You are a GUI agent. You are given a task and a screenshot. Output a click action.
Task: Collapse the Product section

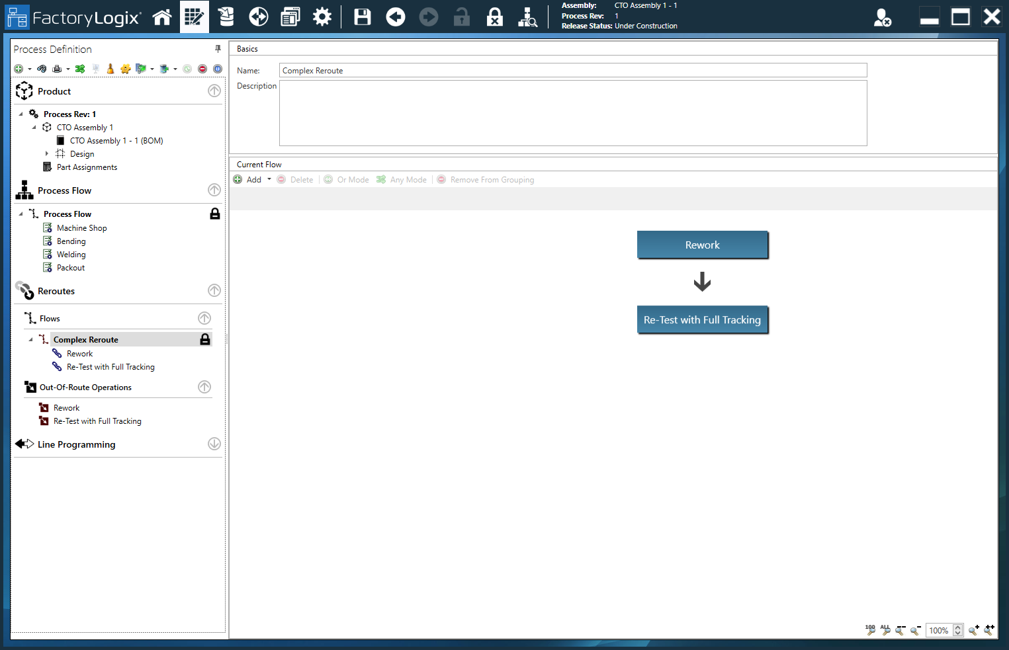click(x=214, y=91)
